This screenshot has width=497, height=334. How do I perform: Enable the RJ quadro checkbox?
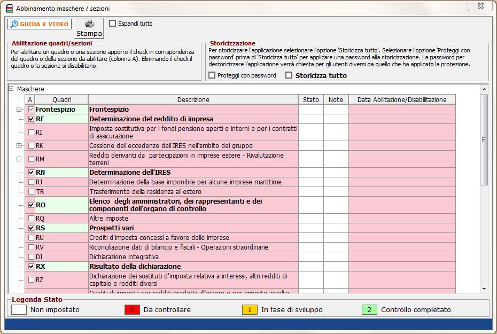[31, 182]
